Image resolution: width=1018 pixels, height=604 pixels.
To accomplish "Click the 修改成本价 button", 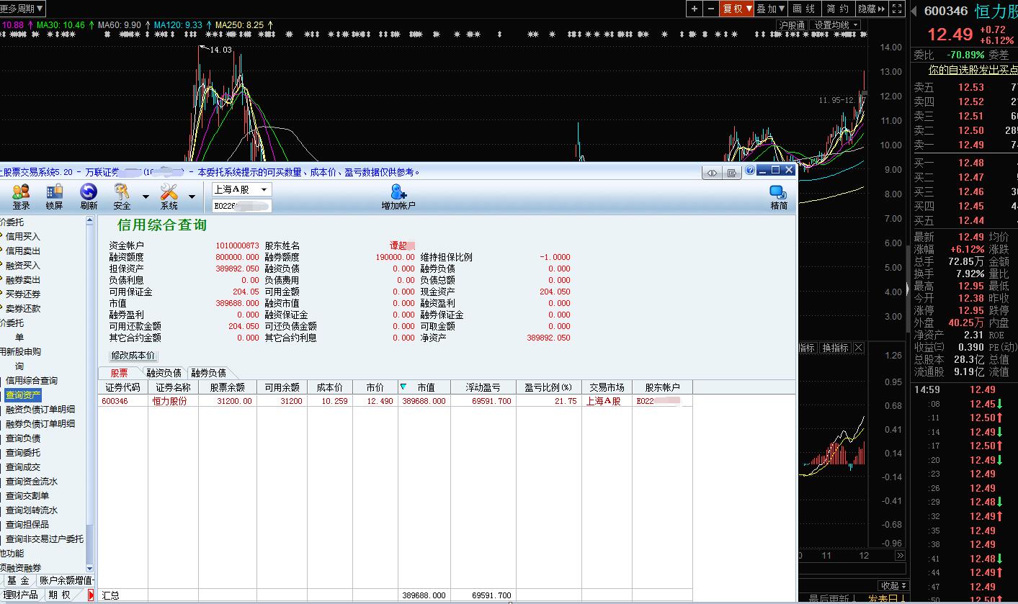I will tap(133, 356).
